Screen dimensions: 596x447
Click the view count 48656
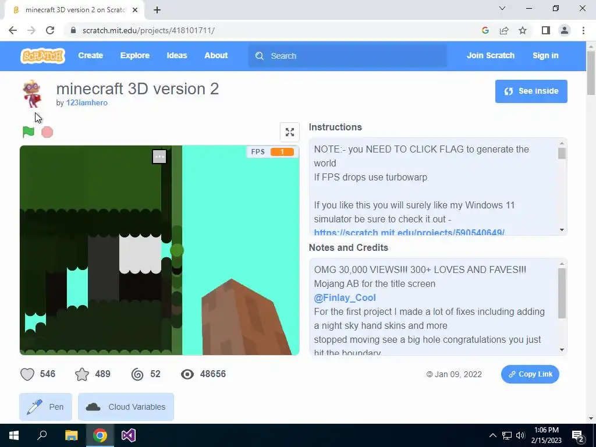[x=213, y=374]
